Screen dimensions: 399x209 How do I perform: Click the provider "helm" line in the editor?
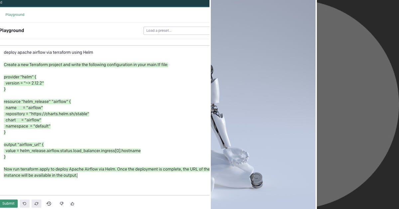[x=20, y=77]
